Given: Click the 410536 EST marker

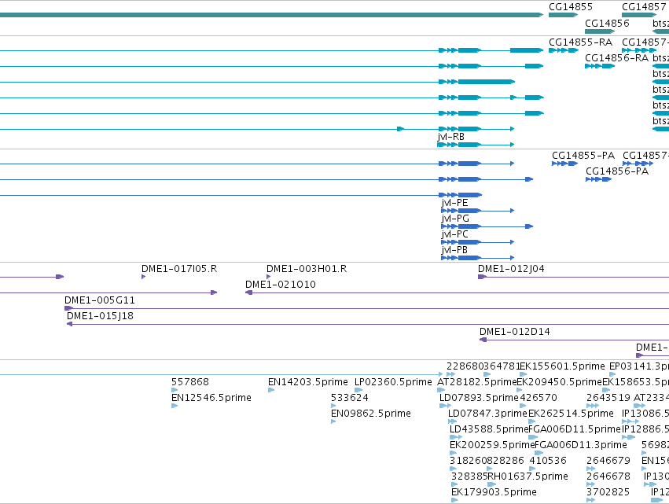Looking at the screenshot, I should 532,469.
